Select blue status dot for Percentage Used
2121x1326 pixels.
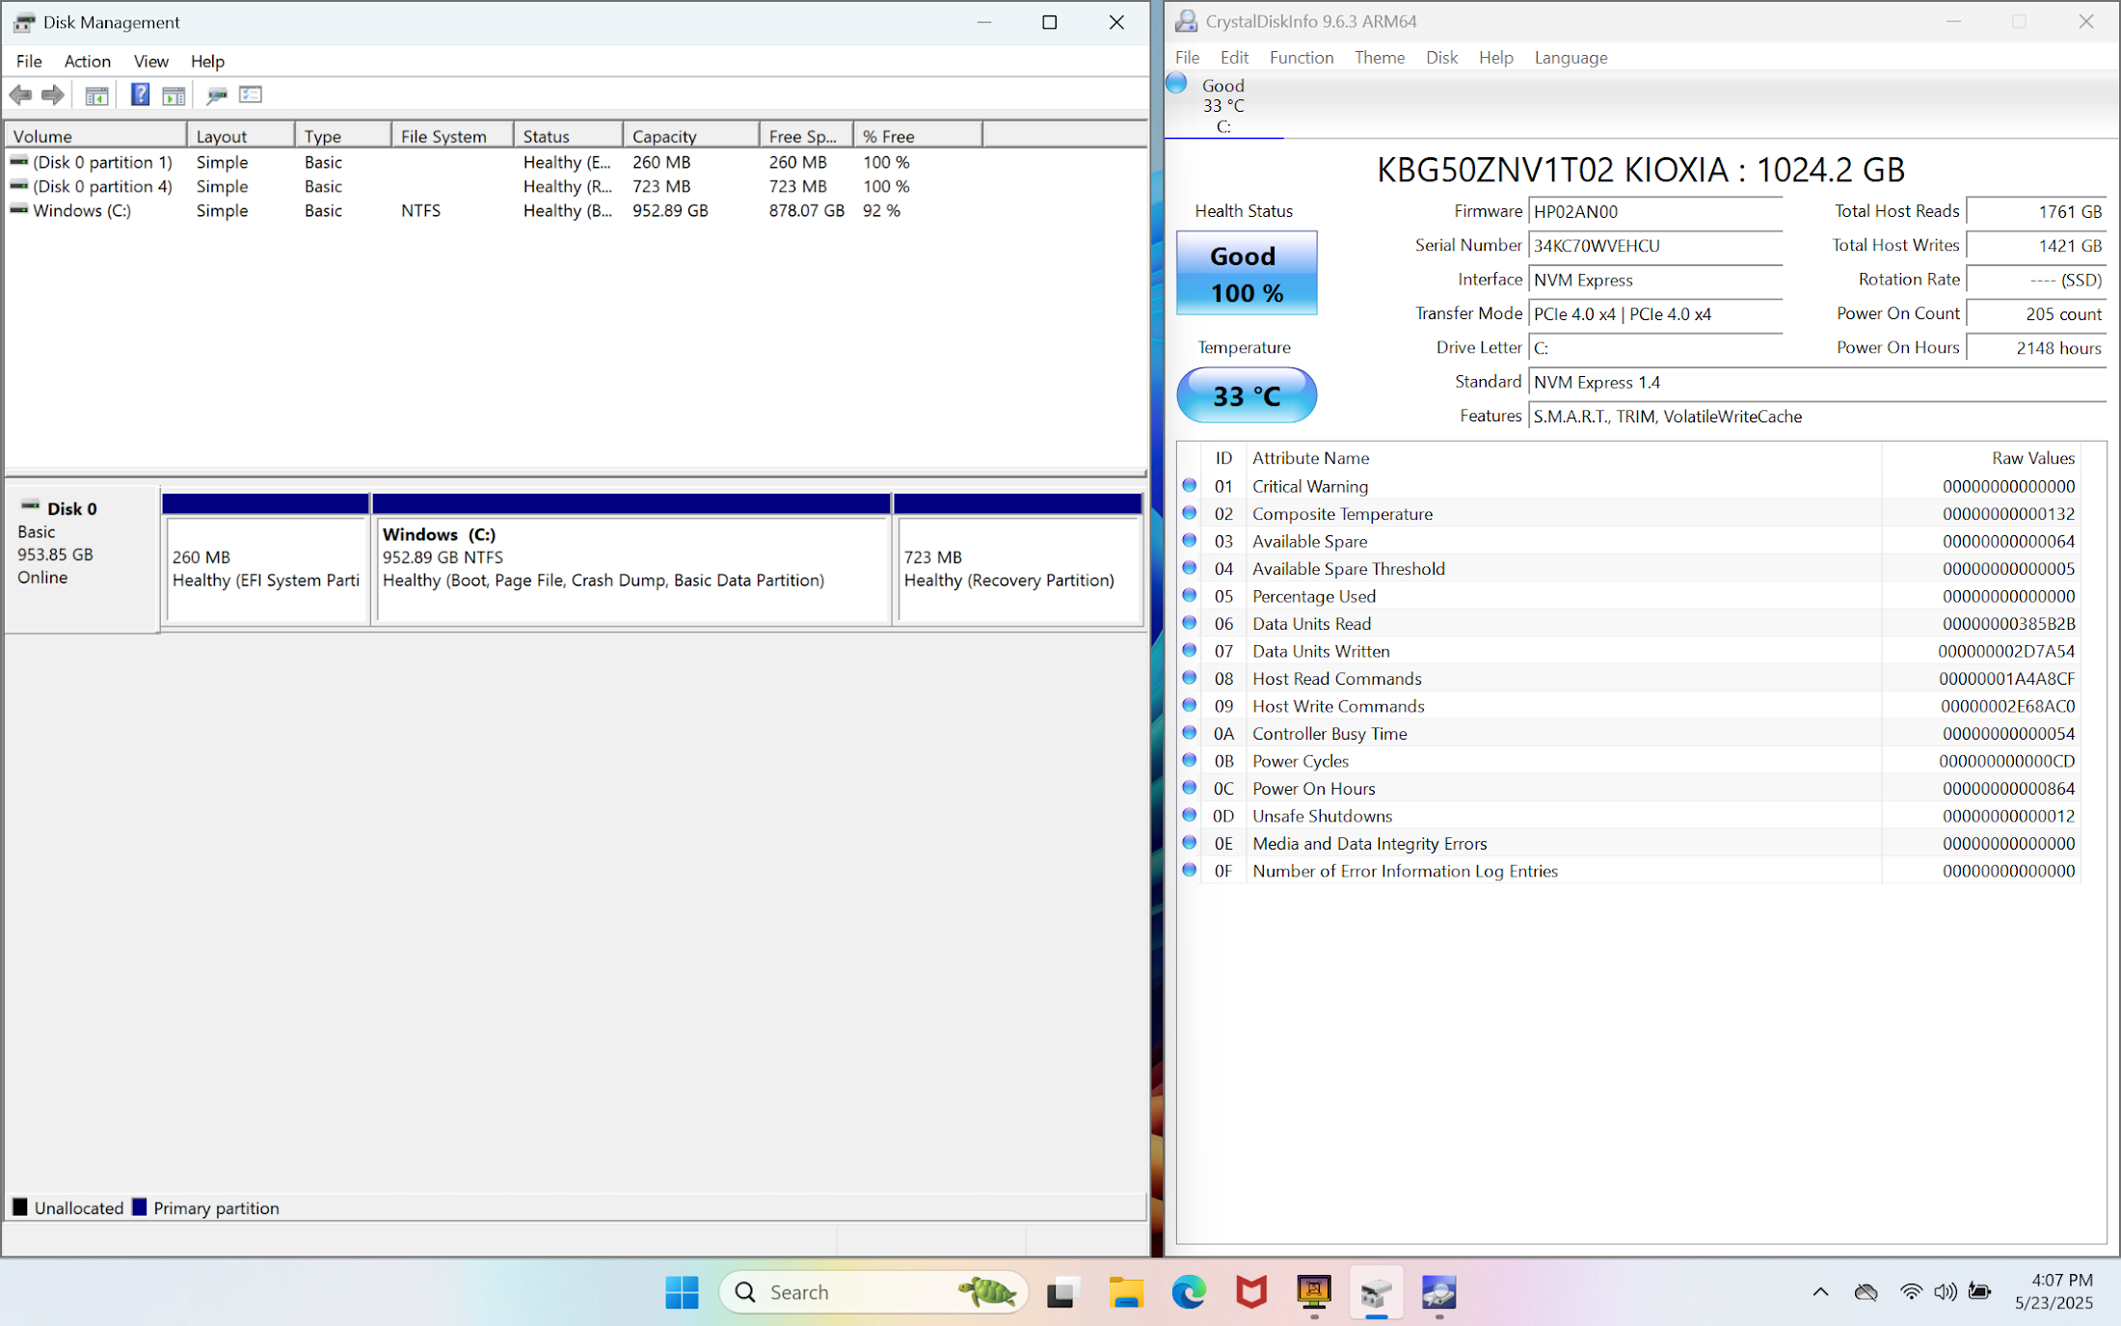(x=1189, y=596)
